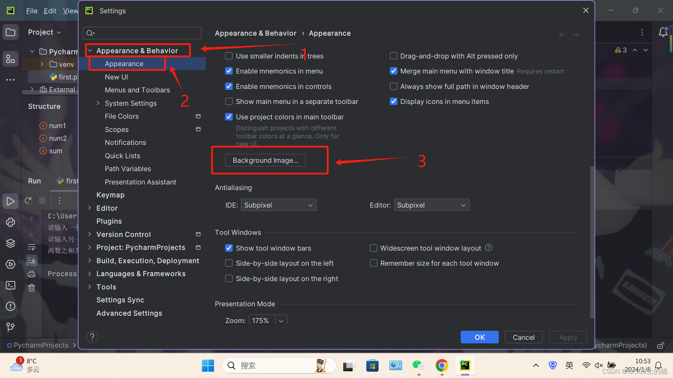Open the Python Console tool icon

(11, 222)
